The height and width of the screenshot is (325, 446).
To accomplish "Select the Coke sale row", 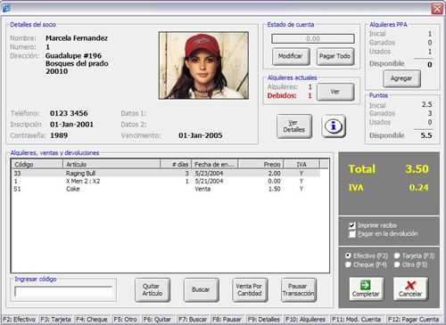I will [x=166, y=189].
